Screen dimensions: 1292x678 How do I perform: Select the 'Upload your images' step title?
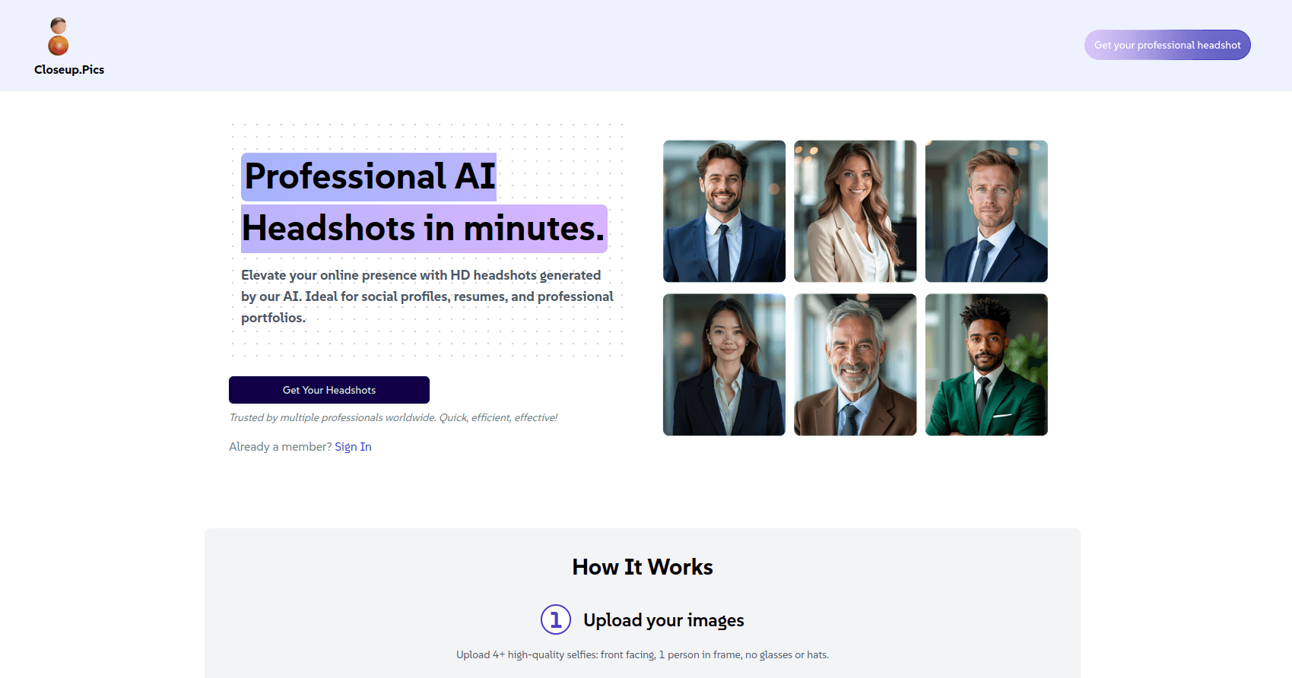(x=663, y=620)
